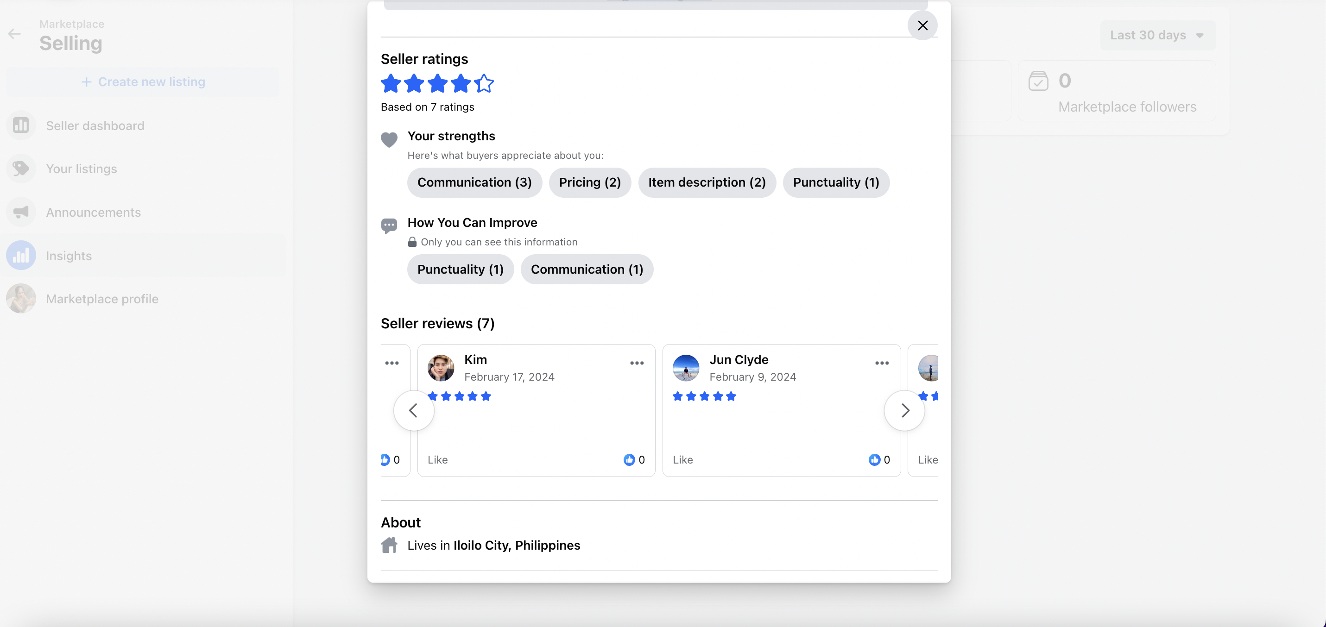1326x627 pixels.
Task: Expand the Last 30 days dropdown
Action: (1157, 36)
